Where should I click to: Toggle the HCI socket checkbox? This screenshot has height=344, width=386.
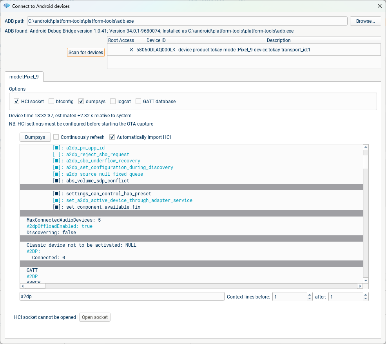pos(16,102)
